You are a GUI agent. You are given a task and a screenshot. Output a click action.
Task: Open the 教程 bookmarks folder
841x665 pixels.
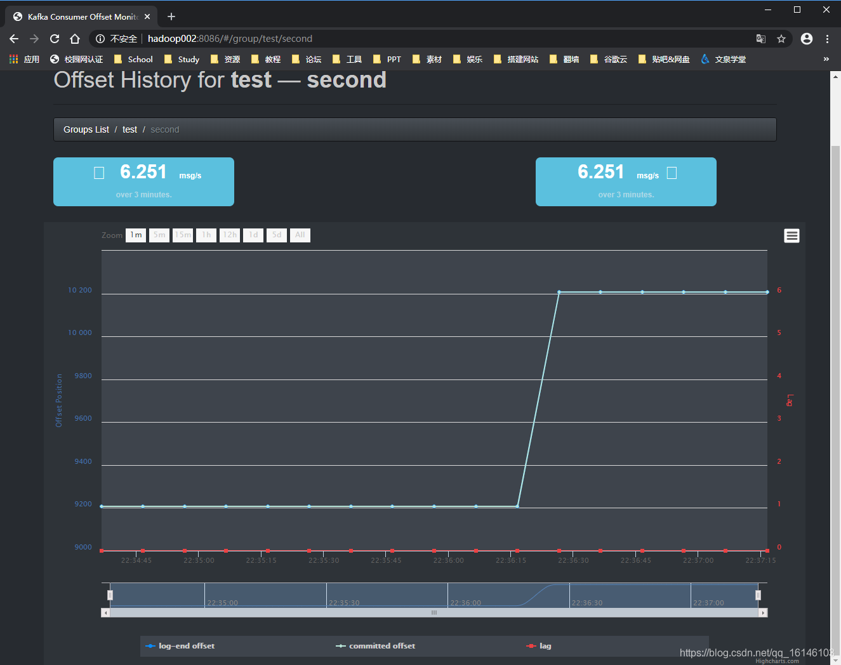(266, 59)
